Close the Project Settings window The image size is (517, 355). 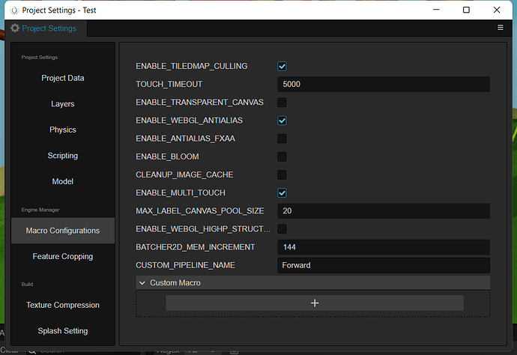click(x=497, y=10)
